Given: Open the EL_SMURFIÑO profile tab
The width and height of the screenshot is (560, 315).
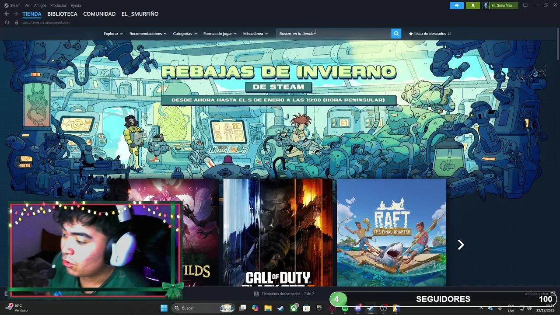Looking at the screenshot, I should pos(140,14).
